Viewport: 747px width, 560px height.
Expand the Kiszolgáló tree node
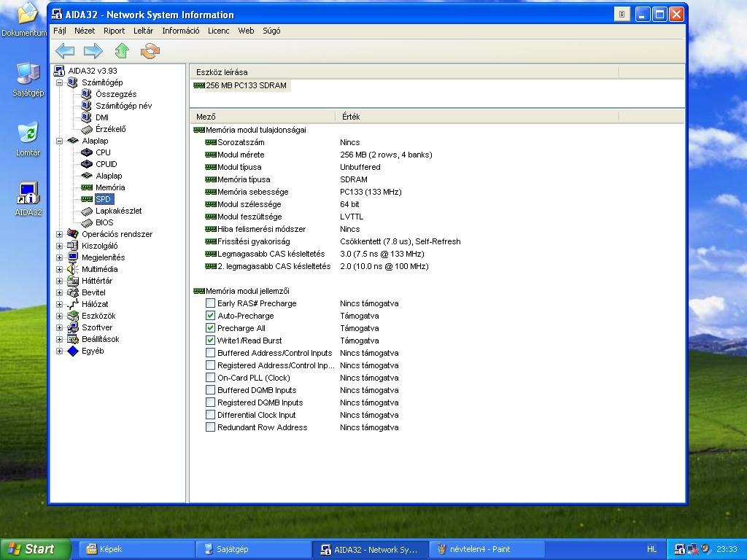60,246
